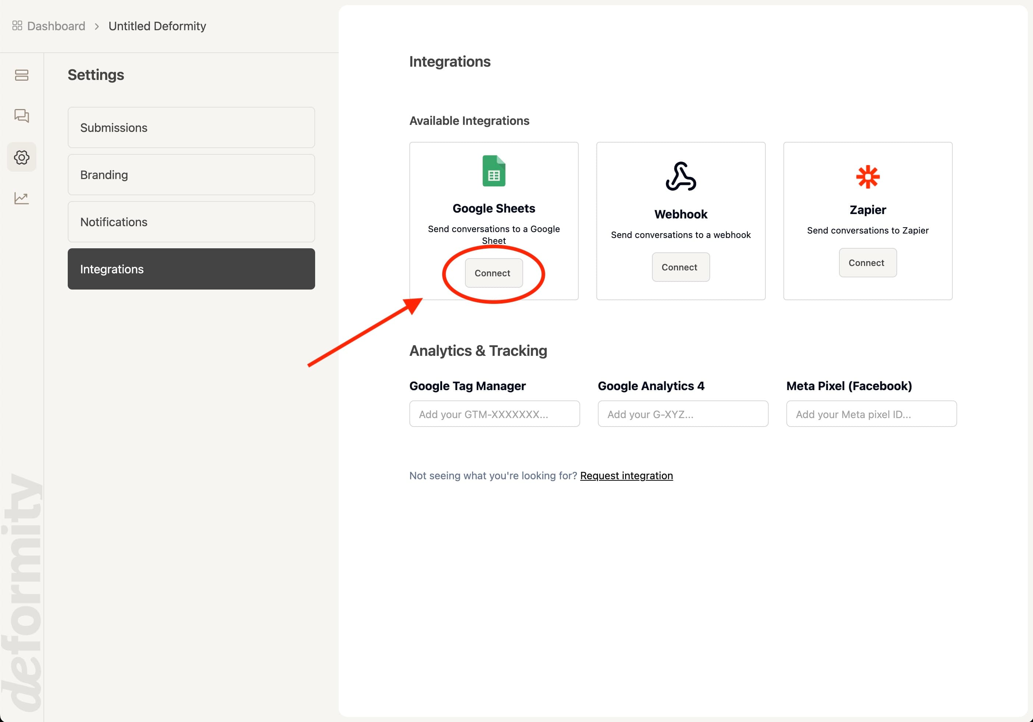Image resolution: width=1033 pixels, height=722 pixels.
Task: Open conversations via the chat bubbles icon
Action: [22, 116]
